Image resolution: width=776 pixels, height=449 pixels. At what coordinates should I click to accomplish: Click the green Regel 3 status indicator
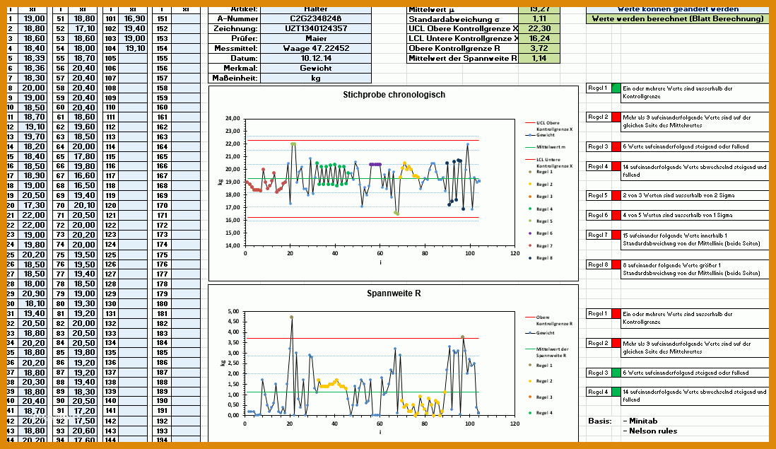click(616, 372)
